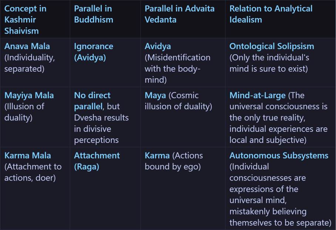
Task: Click the "Parallel in Advaita Vedanta" header
Action: [179, 14]
